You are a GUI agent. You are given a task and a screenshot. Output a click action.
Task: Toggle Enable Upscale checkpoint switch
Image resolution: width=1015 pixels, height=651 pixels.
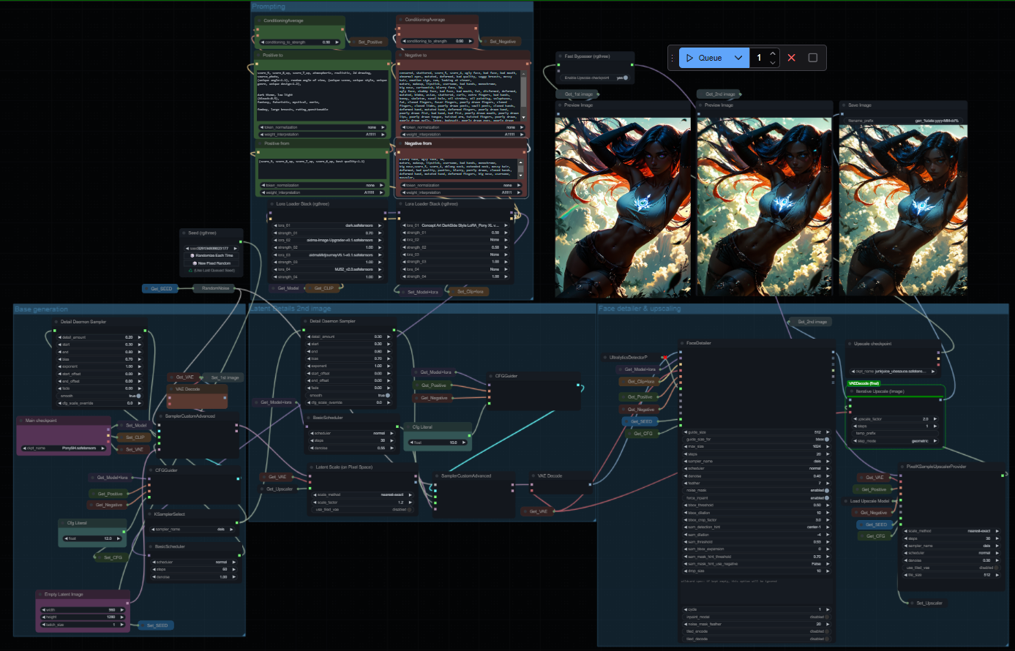click(x=625, y=78)
